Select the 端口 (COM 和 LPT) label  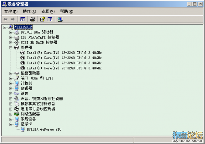coord(37,78)
